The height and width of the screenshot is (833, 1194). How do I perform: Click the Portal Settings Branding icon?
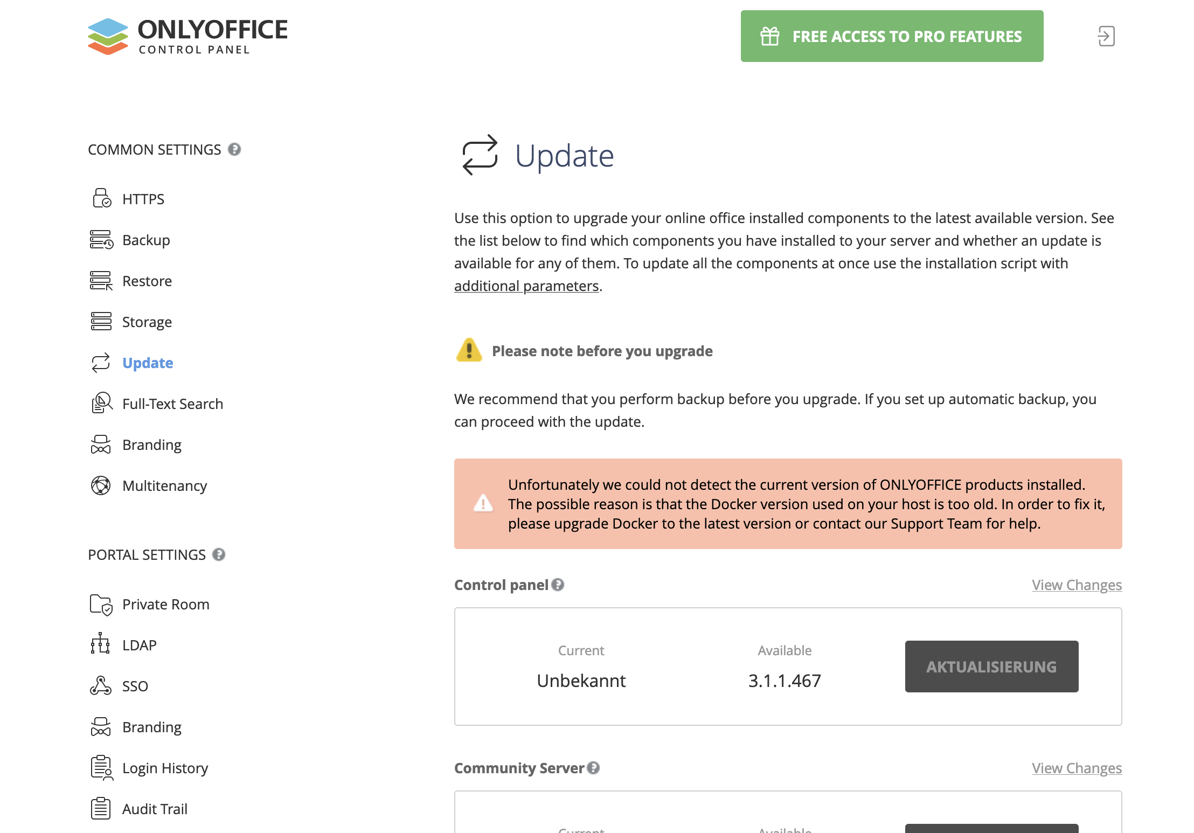[101, 727]
